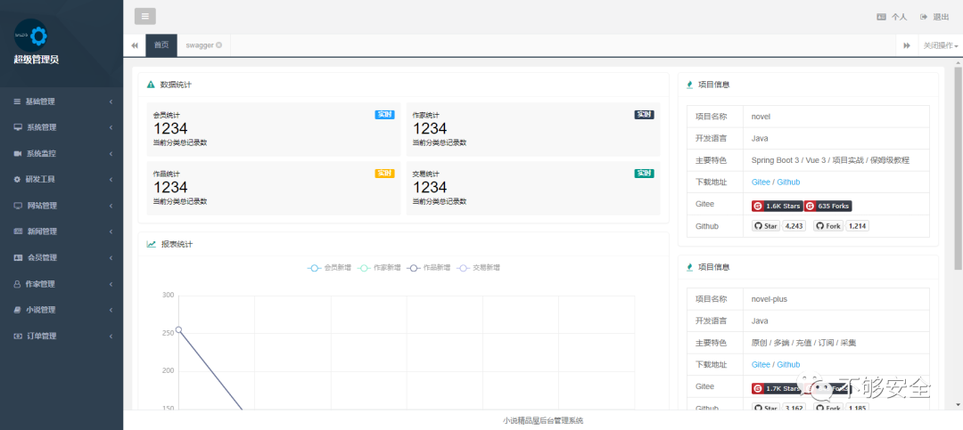Screen dimensions: 963x430
Task: Open the 订单管理 menu item
Action: coord(62,337)
